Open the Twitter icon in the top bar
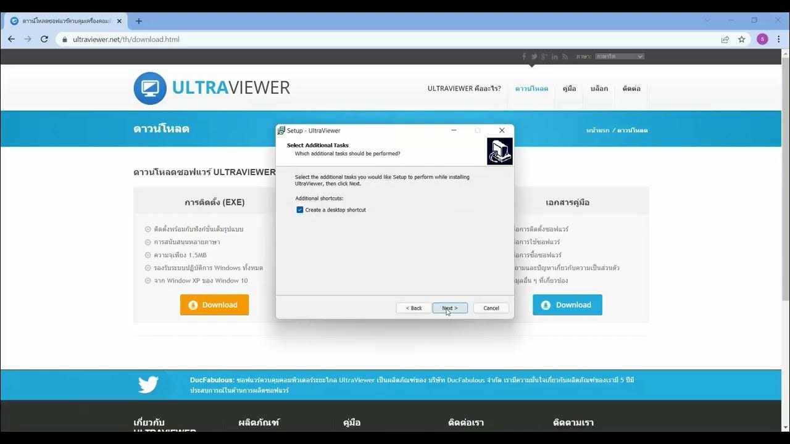790x444 pixels. pos(534,56)
